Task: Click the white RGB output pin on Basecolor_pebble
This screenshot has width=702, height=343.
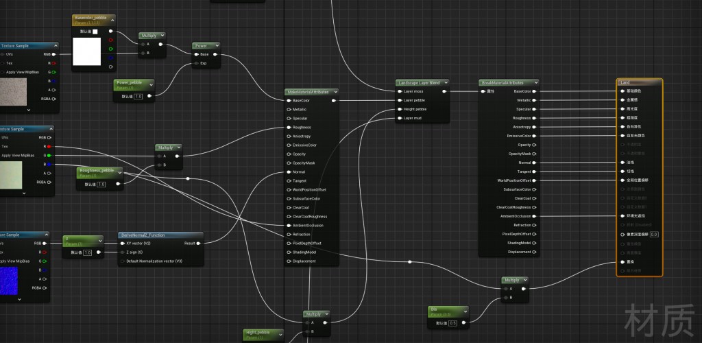Action: [x=112, y=32]
